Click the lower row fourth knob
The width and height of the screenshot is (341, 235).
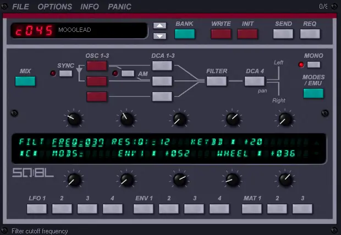point(233,180)
